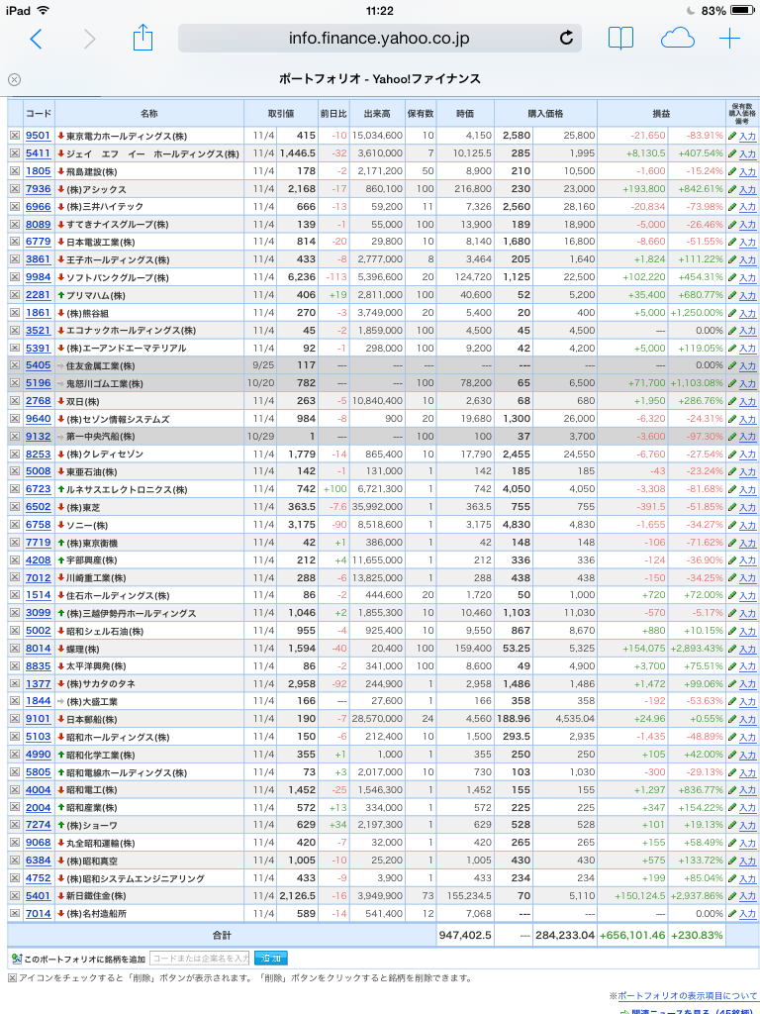Tap the Safari share icon
This screenshot has height=1014, width=760.
(x=142, y=38)
